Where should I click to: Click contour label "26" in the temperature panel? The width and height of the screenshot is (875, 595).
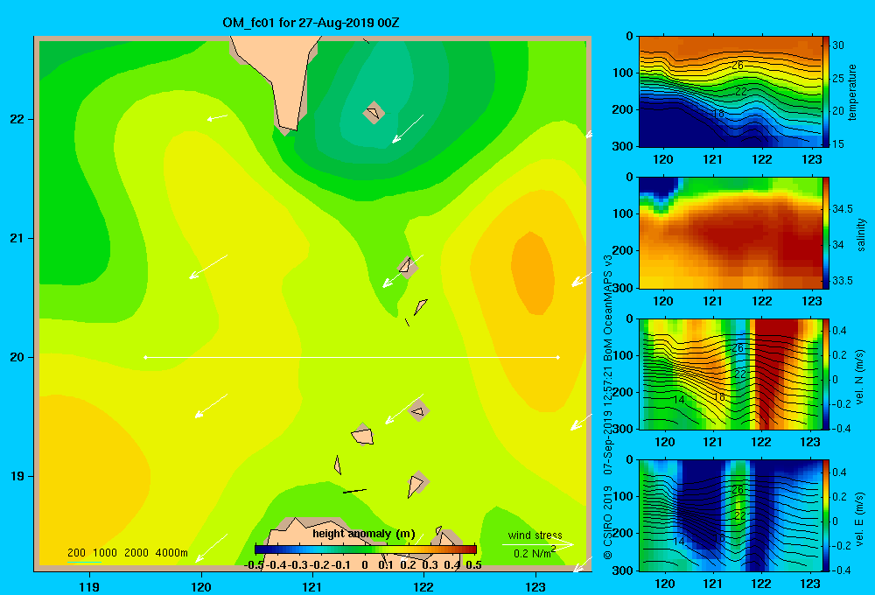click(737, 66)
